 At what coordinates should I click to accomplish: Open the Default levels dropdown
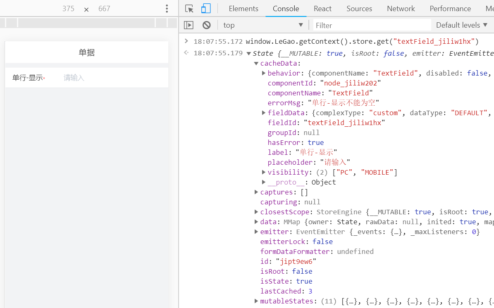click(x=462, y=25)
